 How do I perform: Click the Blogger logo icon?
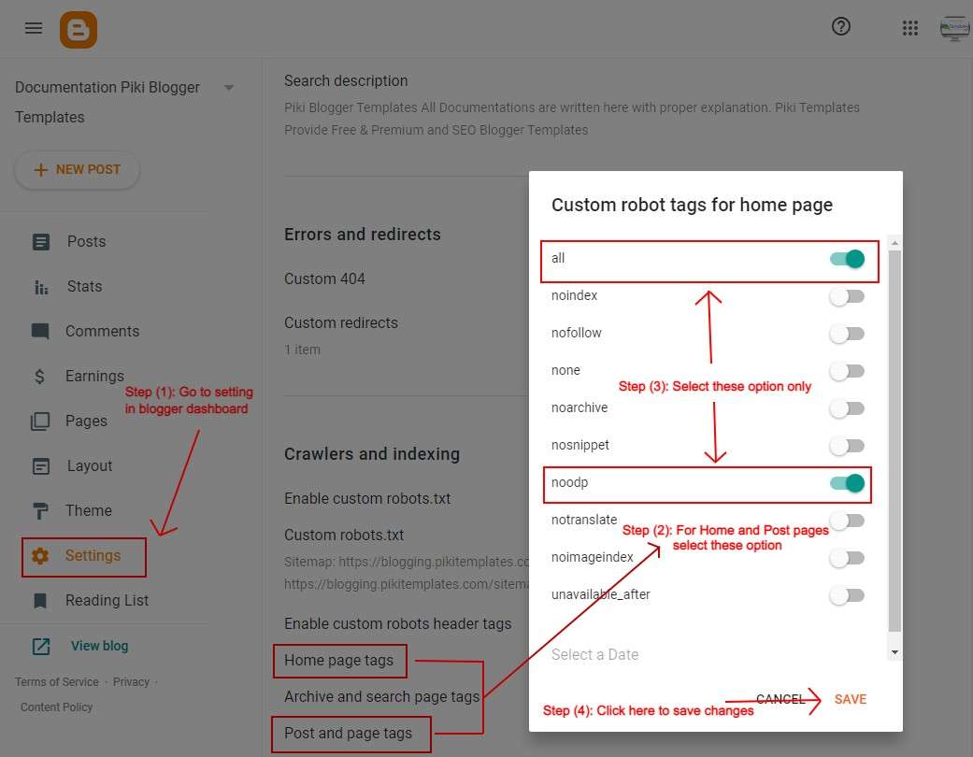click(79, 29)
